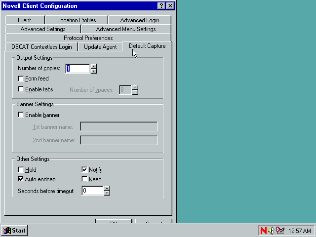Check the Enable banner option

pos(21,115)
